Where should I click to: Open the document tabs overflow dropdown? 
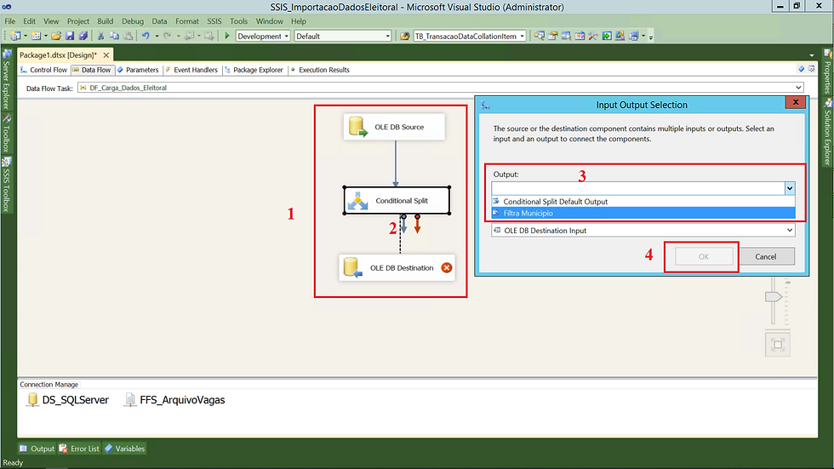[812, 55]
